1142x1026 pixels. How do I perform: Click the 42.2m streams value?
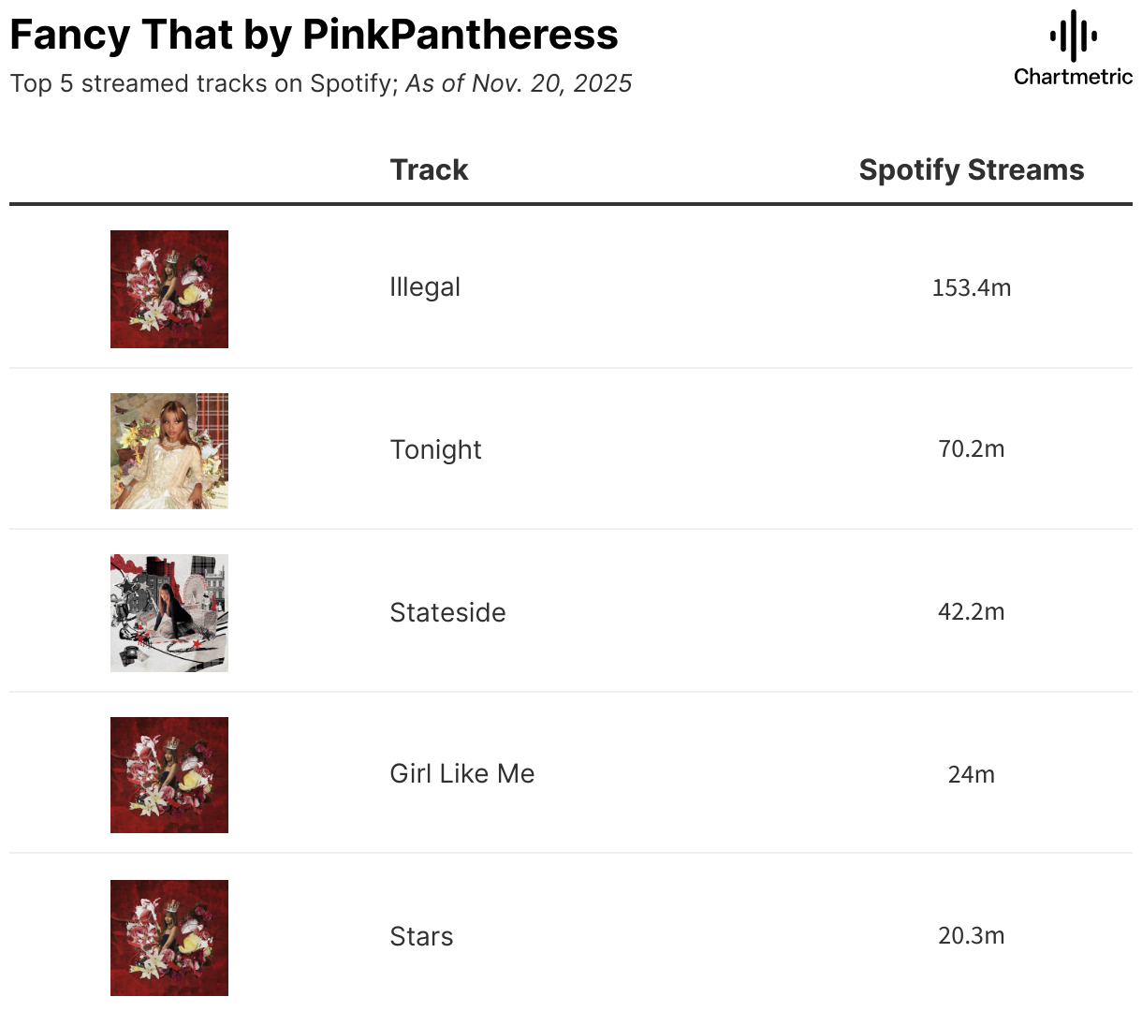coord(971,612)
